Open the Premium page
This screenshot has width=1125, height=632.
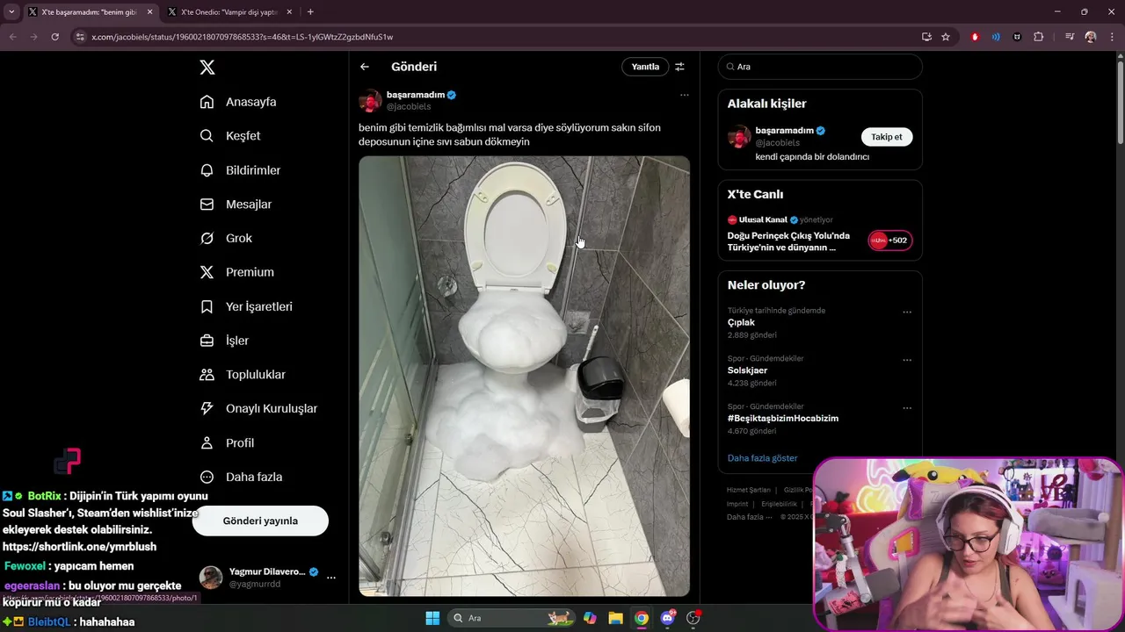236,272
